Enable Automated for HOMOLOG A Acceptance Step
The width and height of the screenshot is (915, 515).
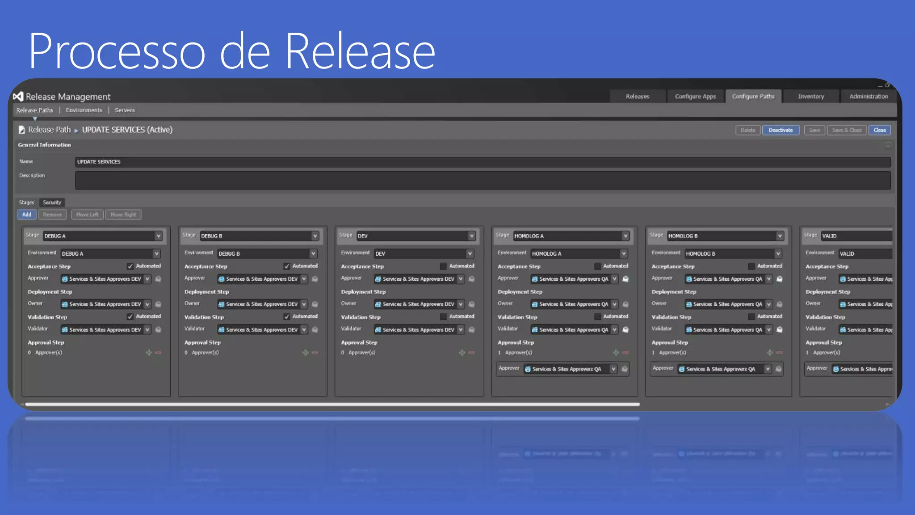point(597,266)
